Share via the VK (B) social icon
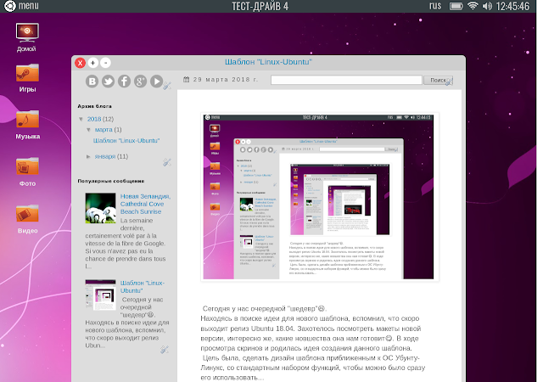543x382 pixels. pos(92,81)
